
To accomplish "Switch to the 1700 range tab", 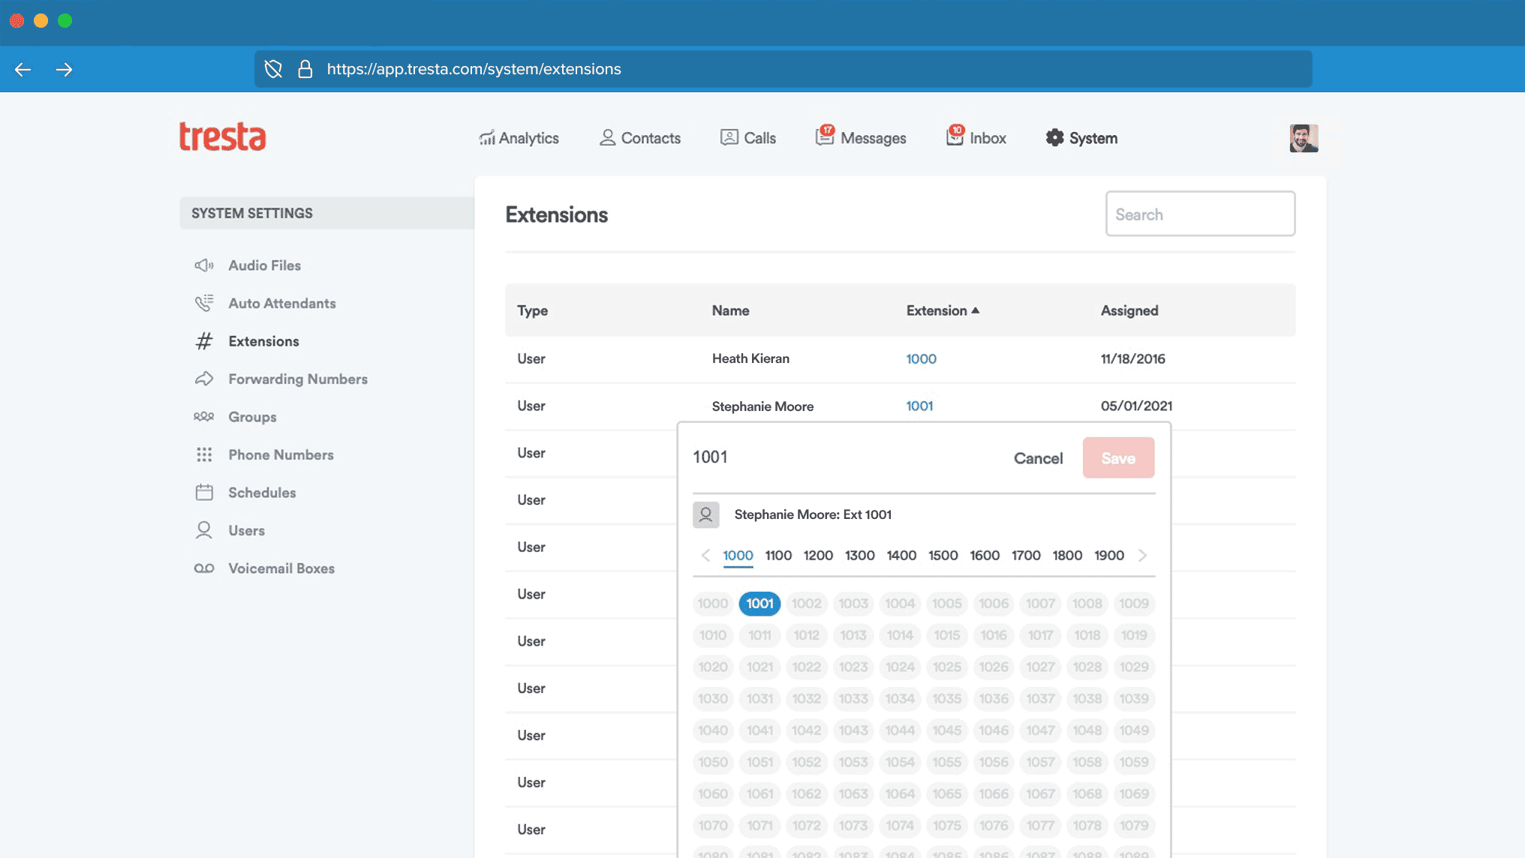I will click(x=1026, y=556).
